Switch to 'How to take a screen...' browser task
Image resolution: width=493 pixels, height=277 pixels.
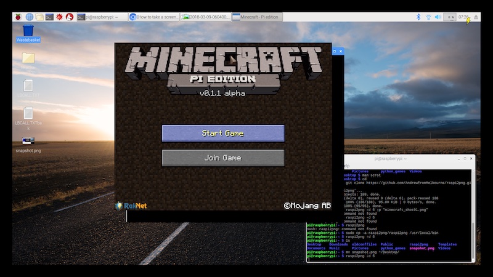[153, 17]
